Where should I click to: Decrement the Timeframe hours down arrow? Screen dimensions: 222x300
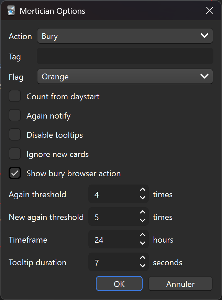[143, 243]
